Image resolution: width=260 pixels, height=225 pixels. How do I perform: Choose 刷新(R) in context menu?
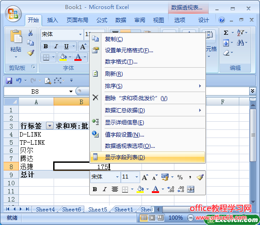(148, 74)
